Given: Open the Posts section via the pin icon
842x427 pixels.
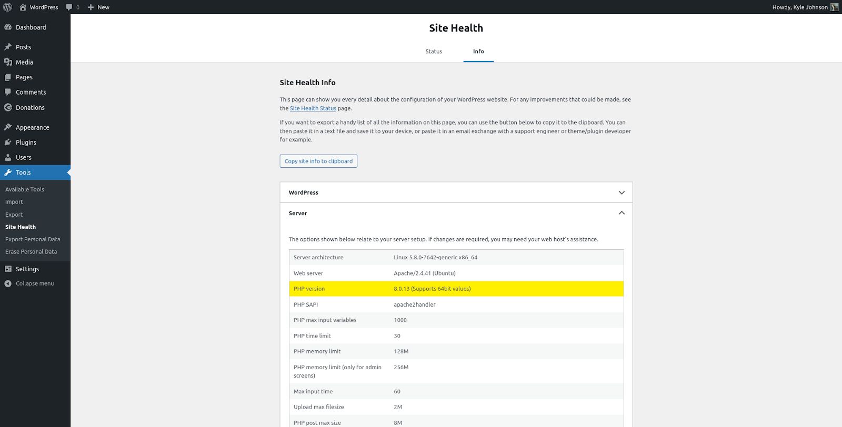Looking at the screenshot, I should [x=8, y=47].
